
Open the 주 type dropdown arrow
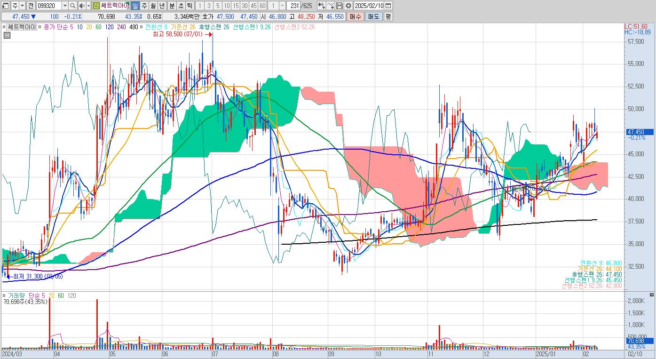point(23,6)
